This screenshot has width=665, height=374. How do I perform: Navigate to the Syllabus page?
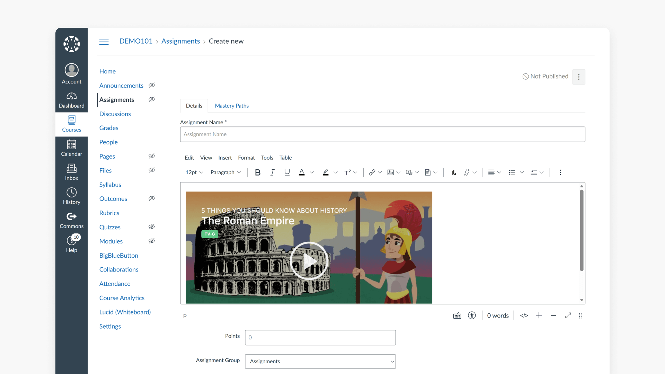[x=110, y=185]
